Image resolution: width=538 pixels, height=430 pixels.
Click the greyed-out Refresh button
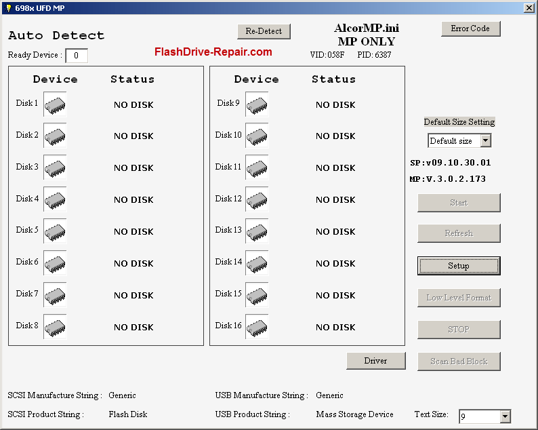tap(459, 233)
